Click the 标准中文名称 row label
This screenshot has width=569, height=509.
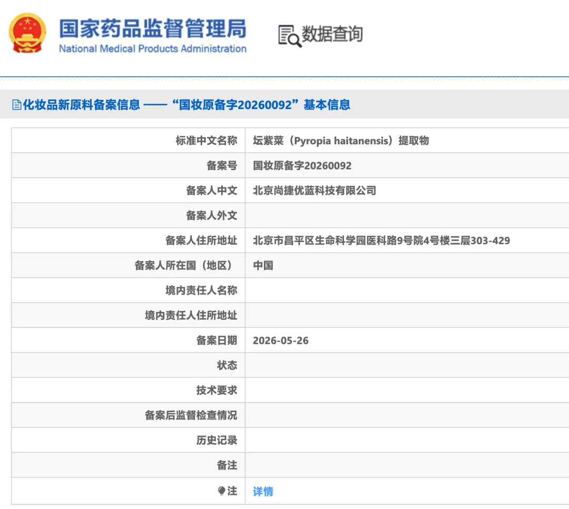[x=207, y=141]
